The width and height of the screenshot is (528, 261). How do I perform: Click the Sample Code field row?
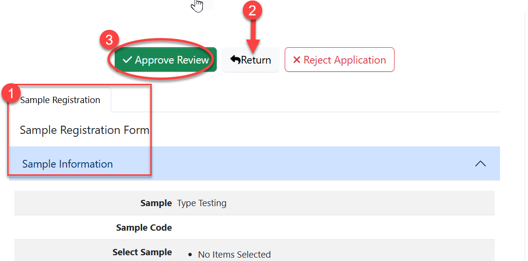[254, 227]
